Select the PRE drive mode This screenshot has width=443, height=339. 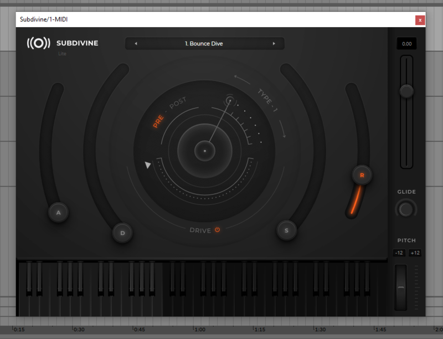[x=158, y=121]
